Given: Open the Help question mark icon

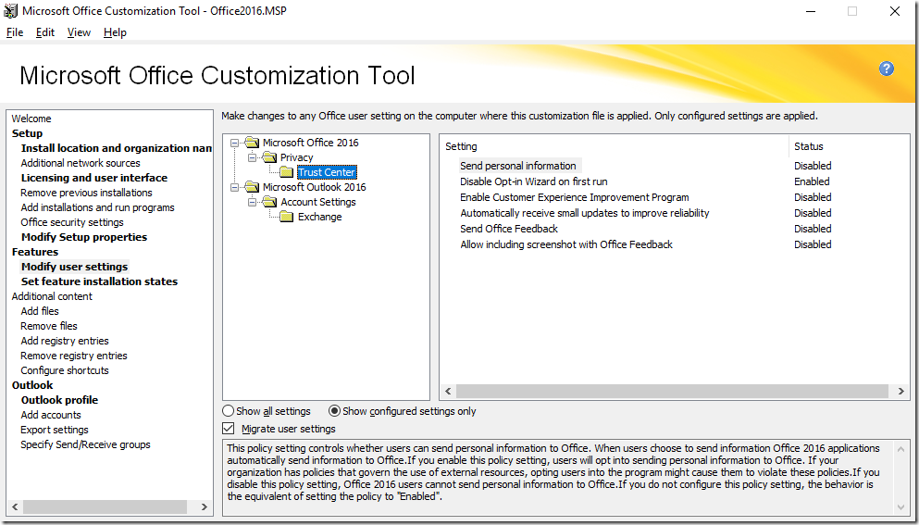Looking at the screenshot, I should tap(887, 69).
